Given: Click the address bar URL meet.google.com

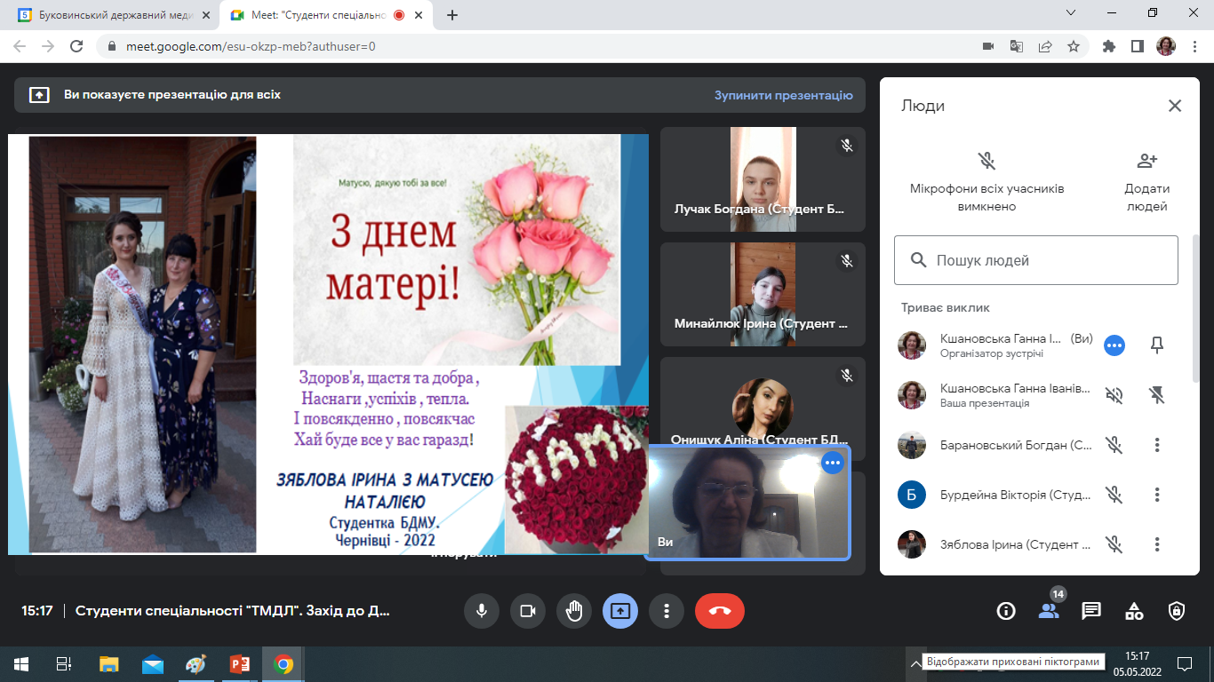Looking at the screenshot, I should (251, 46).
